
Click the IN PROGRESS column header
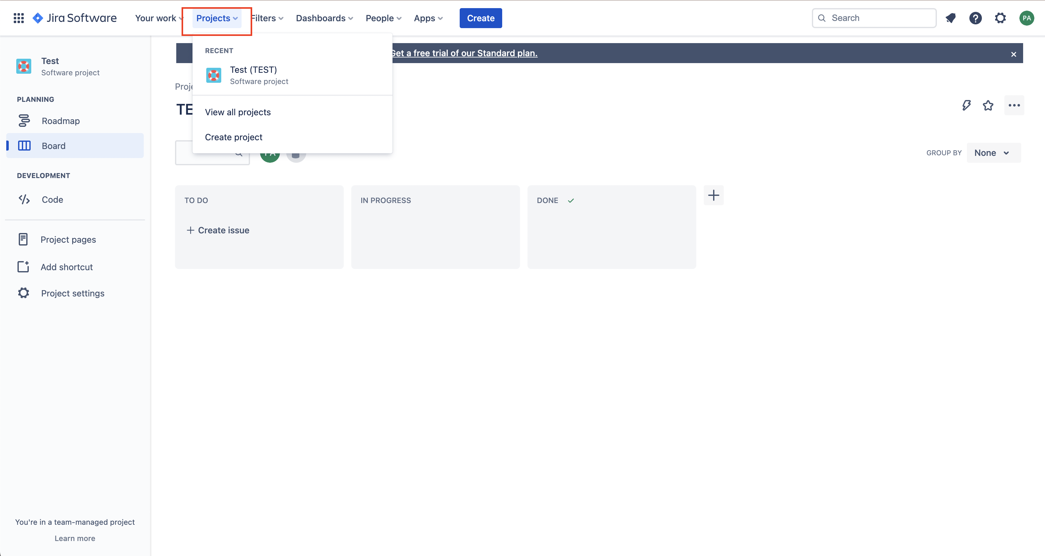pos(385,200)
